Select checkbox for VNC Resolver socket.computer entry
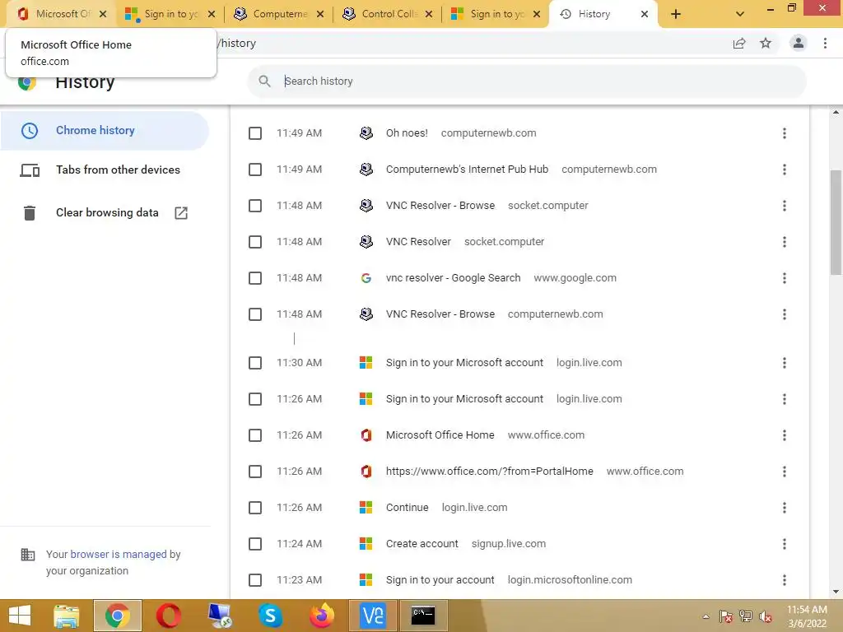This screenshot has height=632, width=843. (255, 242)
